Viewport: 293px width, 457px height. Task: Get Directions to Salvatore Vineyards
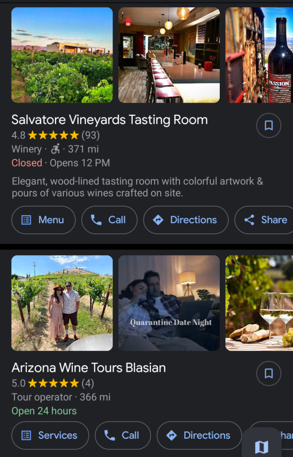coord(185,220)
